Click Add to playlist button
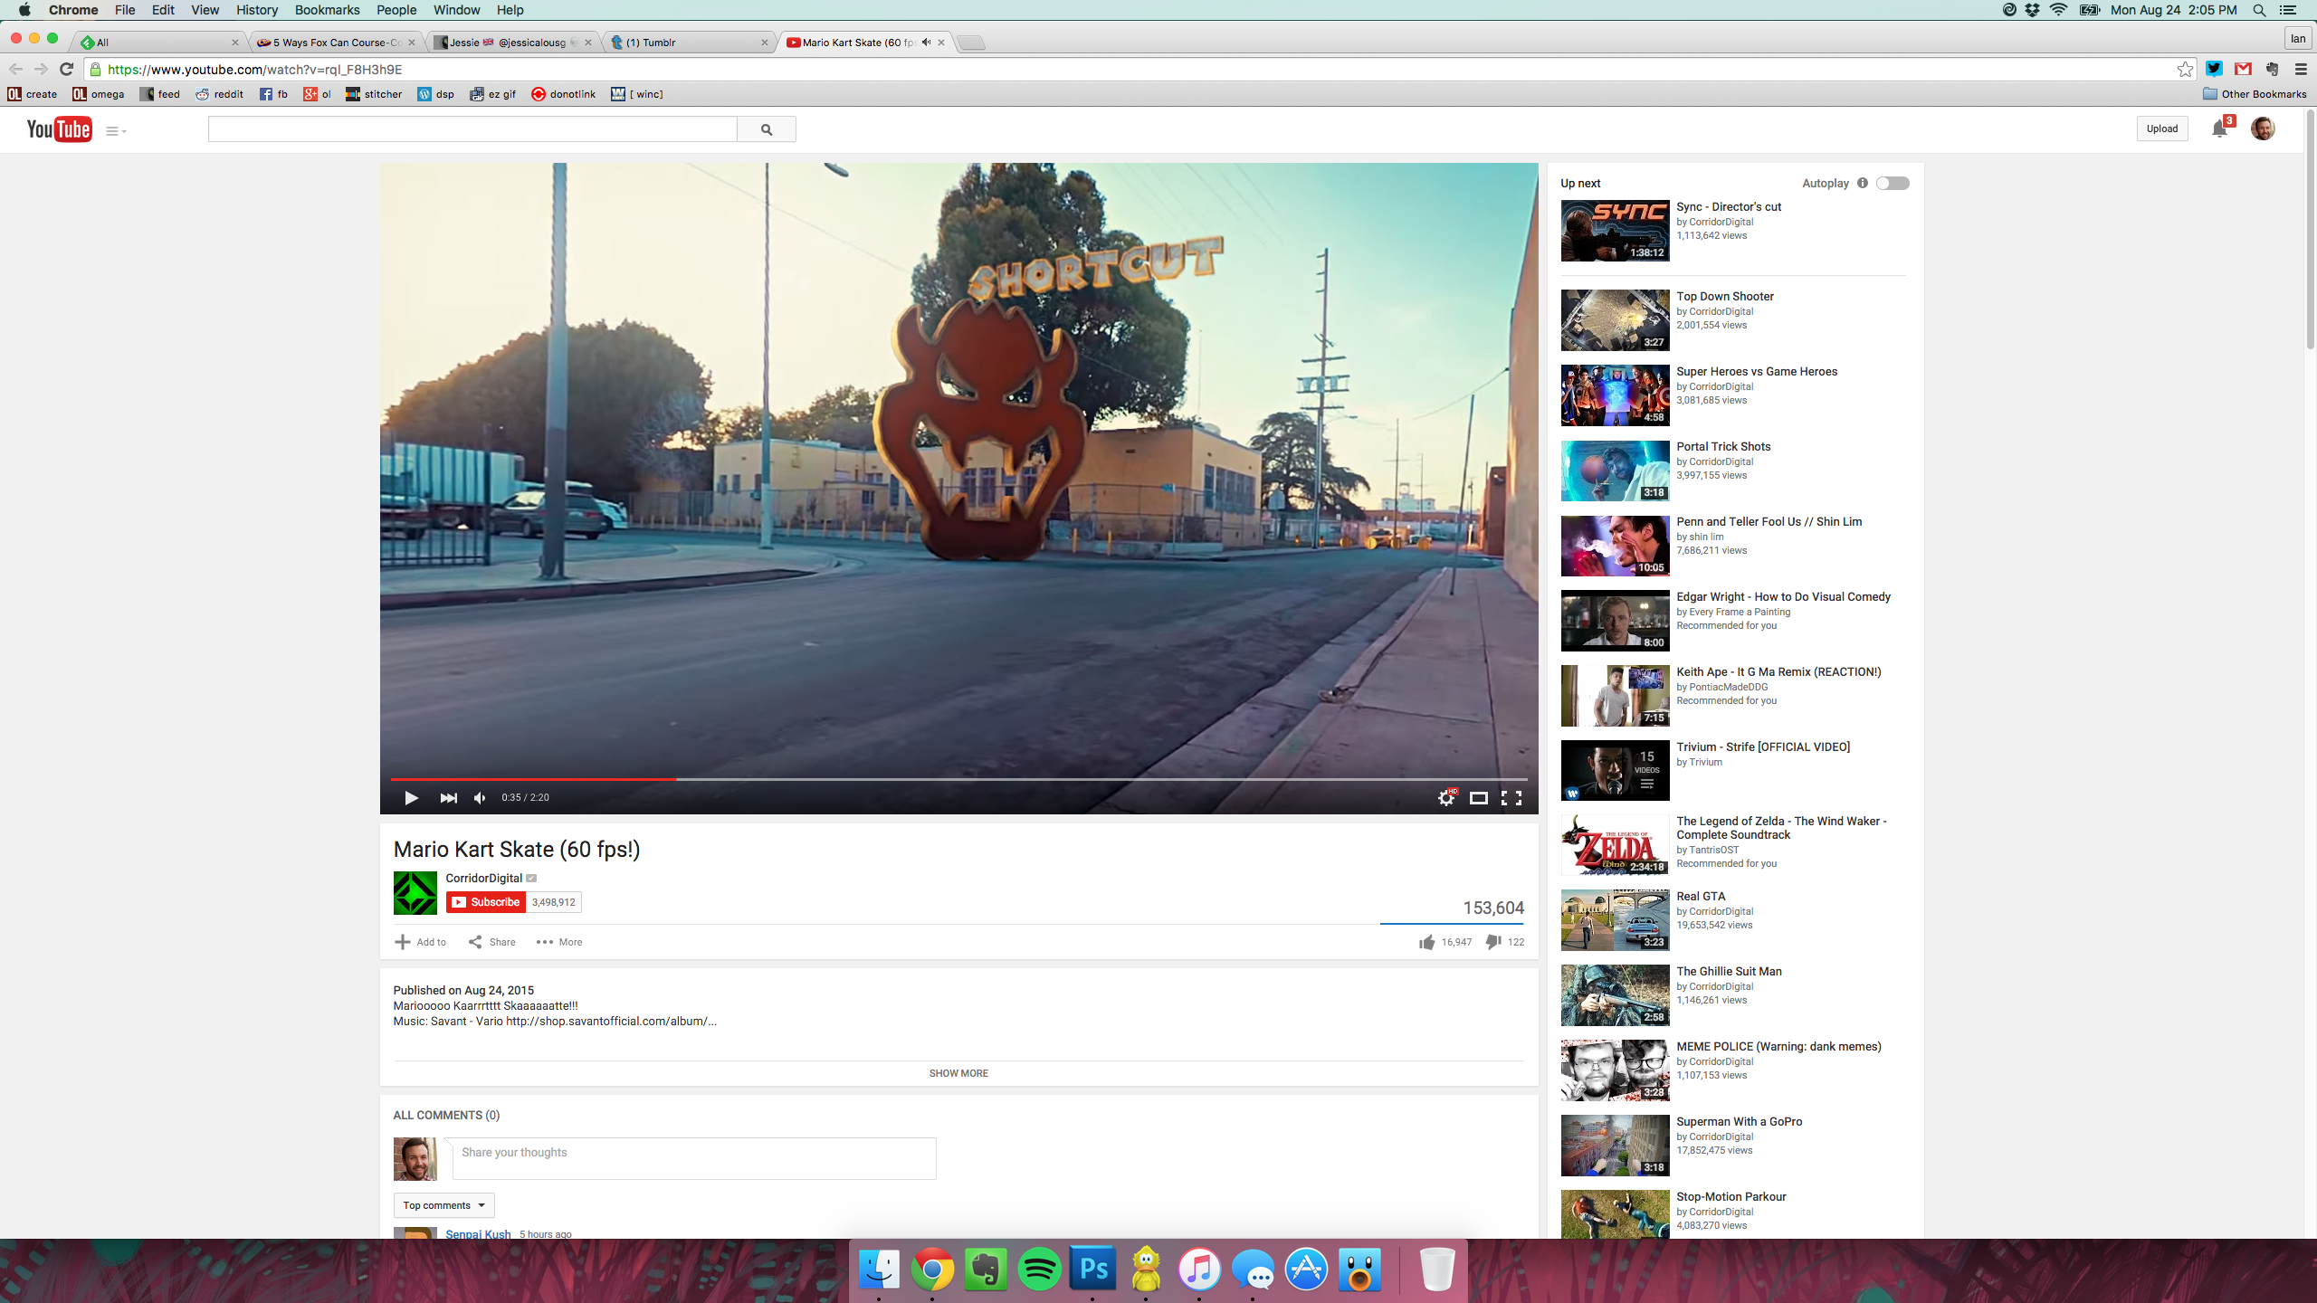 [x=420, y=942]
